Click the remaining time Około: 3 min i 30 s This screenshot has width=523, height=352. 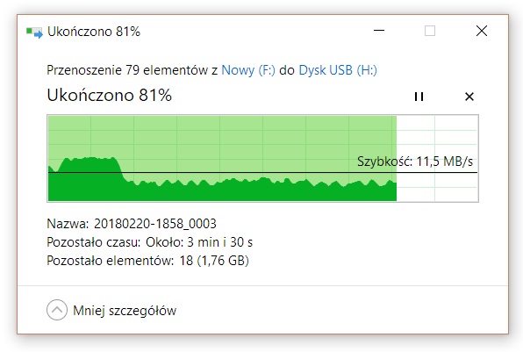click(199, 242)
